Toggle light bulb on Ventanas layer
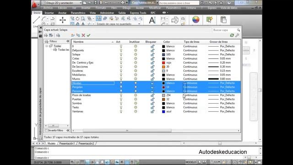The image size is (293, 165). 121,111
